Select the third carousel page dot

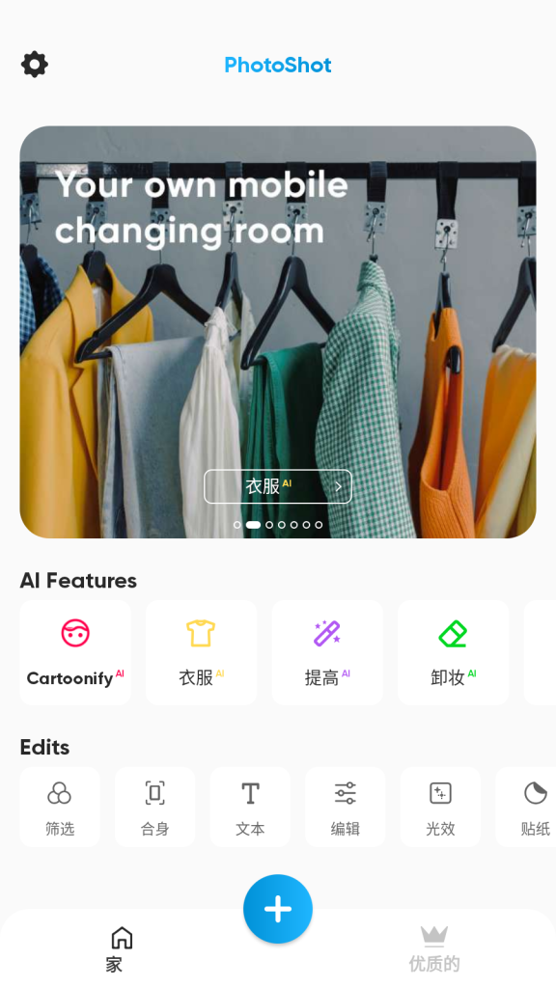269,525
